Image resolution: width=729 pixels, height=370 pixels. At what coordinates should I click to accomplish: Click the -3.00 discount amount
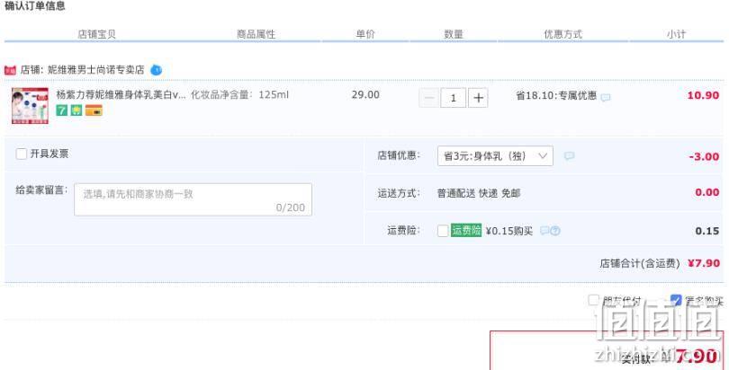(x=704, y=157)
